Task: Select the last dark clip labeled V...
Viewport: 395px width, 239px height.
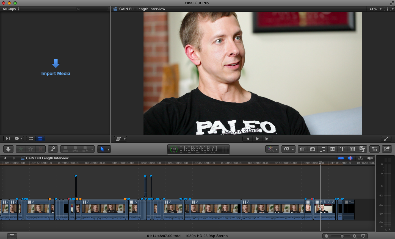Action: [349, 210]
